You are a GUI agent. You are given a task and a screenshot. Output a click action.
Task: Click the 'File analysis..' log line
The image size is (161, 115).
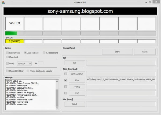[x=17, y=85]
